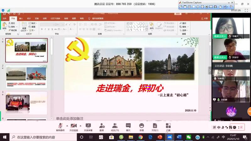Click FastStone settings icon
The height and width of the screenshot is (141, 251).
(231, 7)
